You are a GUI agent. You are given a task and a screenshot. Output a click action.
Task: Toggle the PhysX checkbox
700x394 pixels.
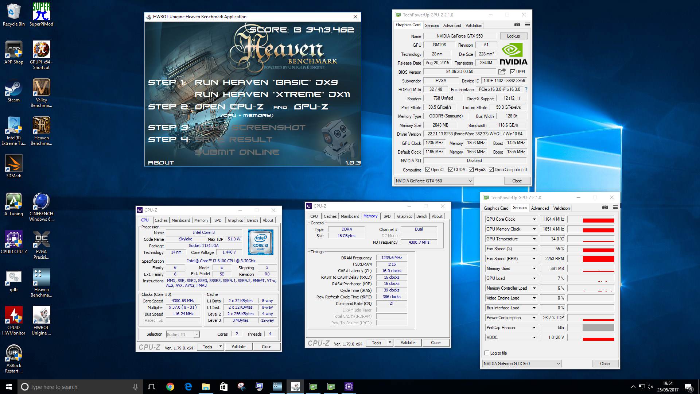[x=471, y=170]
